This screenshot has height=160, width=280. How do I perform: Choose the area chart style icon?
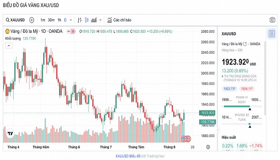coord(94,20)
